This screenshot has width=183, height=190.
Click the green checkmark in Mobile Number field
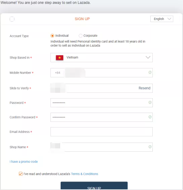click(150, 72)
